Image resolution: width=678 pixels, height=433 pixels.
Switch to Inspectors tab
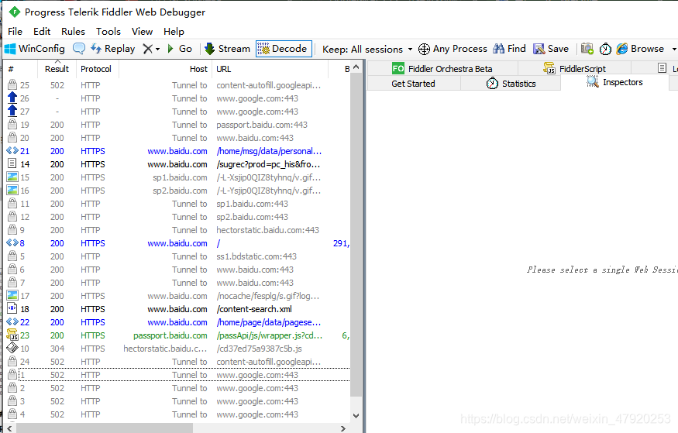[x=614, y=83]
